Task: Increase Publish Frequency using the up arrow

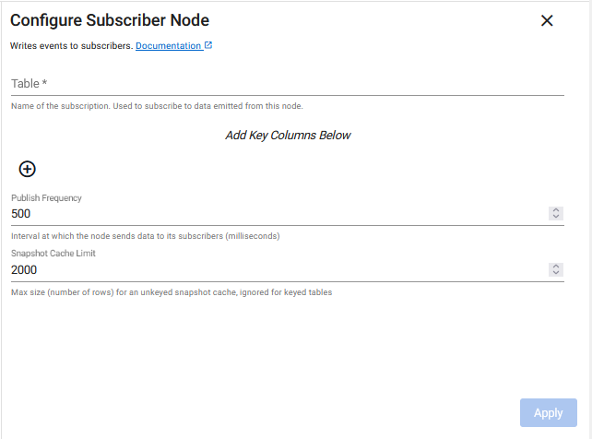Action: (556, 210)
